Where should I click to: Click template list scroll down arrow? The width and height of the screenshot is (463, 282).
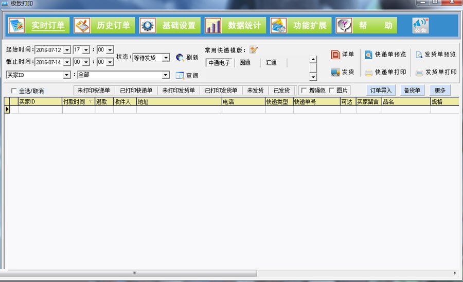(313, 77)
